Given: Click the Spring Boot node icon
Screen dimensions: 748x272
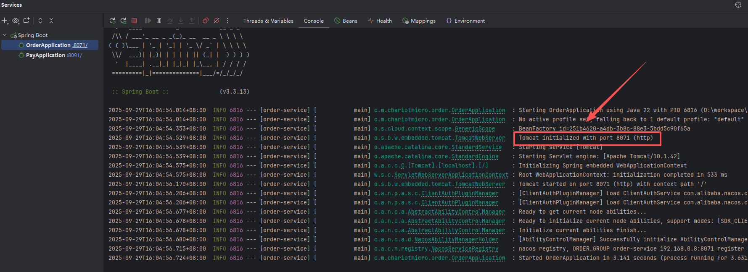Looking at the screenshot, I should point(13,35).
